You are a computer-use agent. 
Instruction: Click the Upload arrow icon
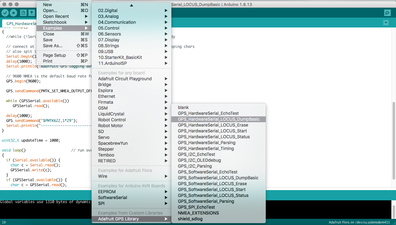coord(13,13)
